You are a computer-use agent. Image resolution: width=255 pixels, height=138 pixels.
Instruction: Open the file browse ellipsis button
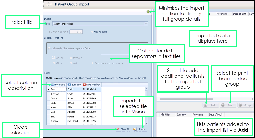point(146,24)
